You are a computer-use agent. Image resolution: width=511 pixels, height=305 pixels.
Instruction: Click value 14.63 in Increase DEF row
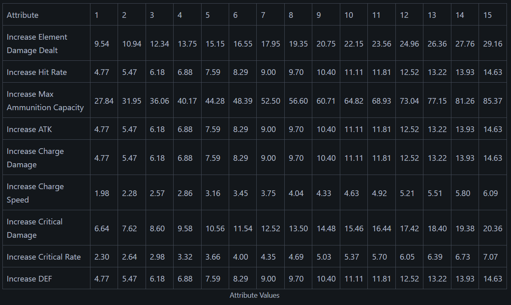pos(493,279)
